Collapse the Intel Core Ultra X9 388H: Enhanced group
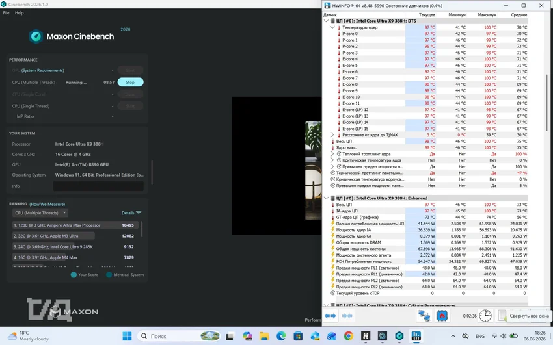Viewport: 553px width, 345px height. (326, 198)
